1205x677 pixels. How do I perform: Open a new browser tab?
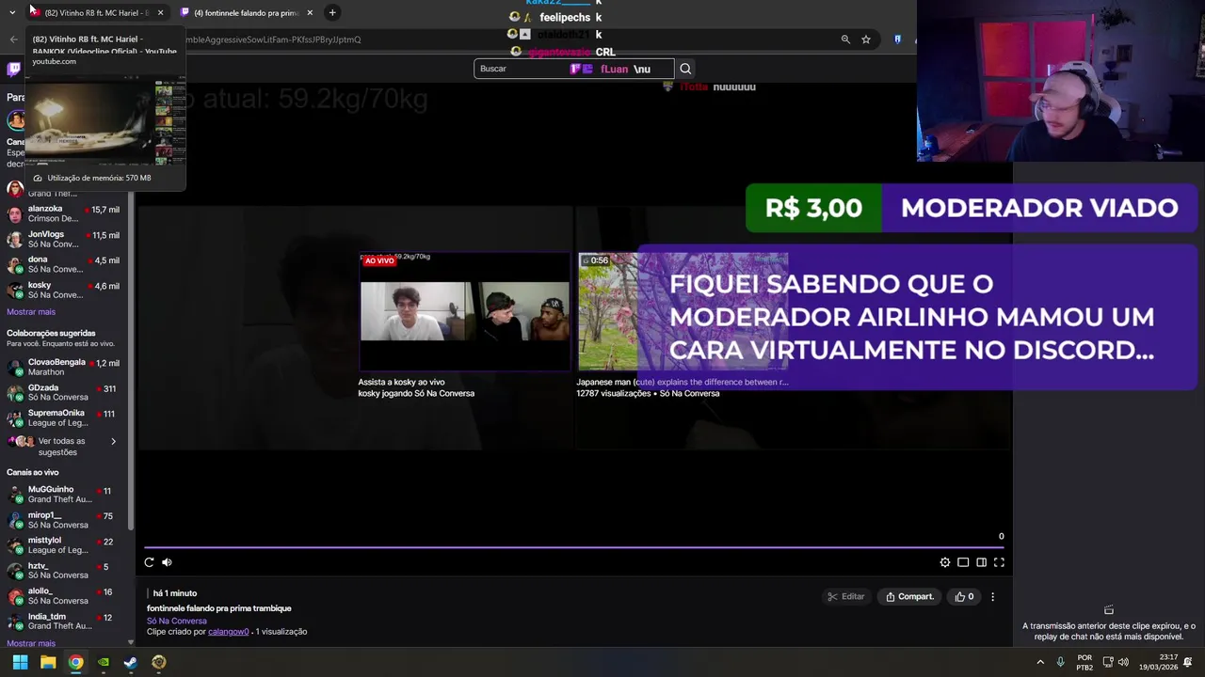click(x=332, y=13)
